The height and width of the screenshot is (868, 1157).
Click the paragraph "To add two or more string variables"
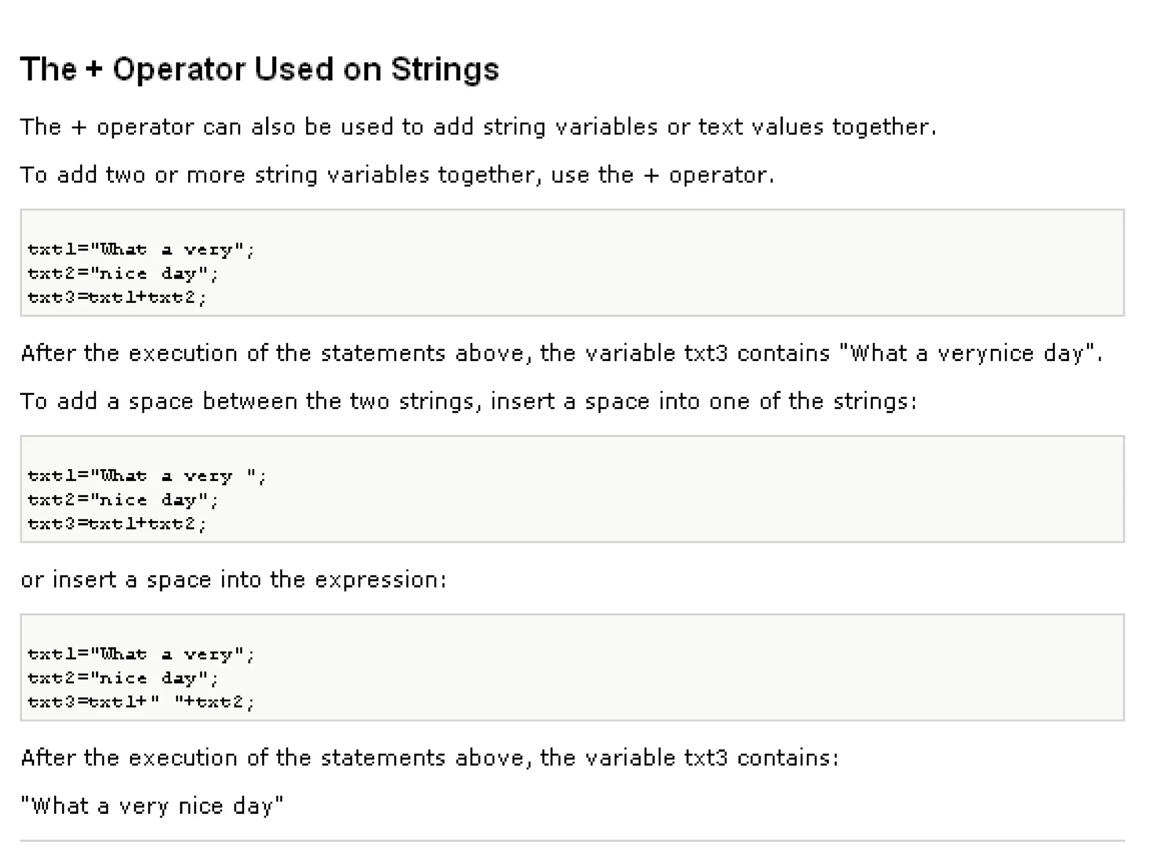click(x=397, y=175)
